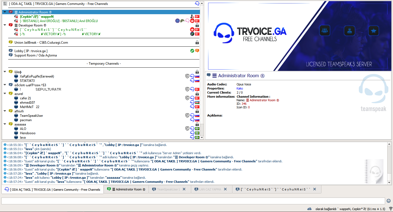Click chat log scrollbar up arrow
Screen dimensions: 393x212
[389, 144]
